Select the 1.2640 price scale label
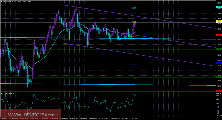This screenshot has width=222, height=120. coord(219,13)
